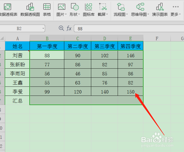Viewport: 184px width, 152px height.
Task: Select the cell with value 85
Action: pos(104,73)
